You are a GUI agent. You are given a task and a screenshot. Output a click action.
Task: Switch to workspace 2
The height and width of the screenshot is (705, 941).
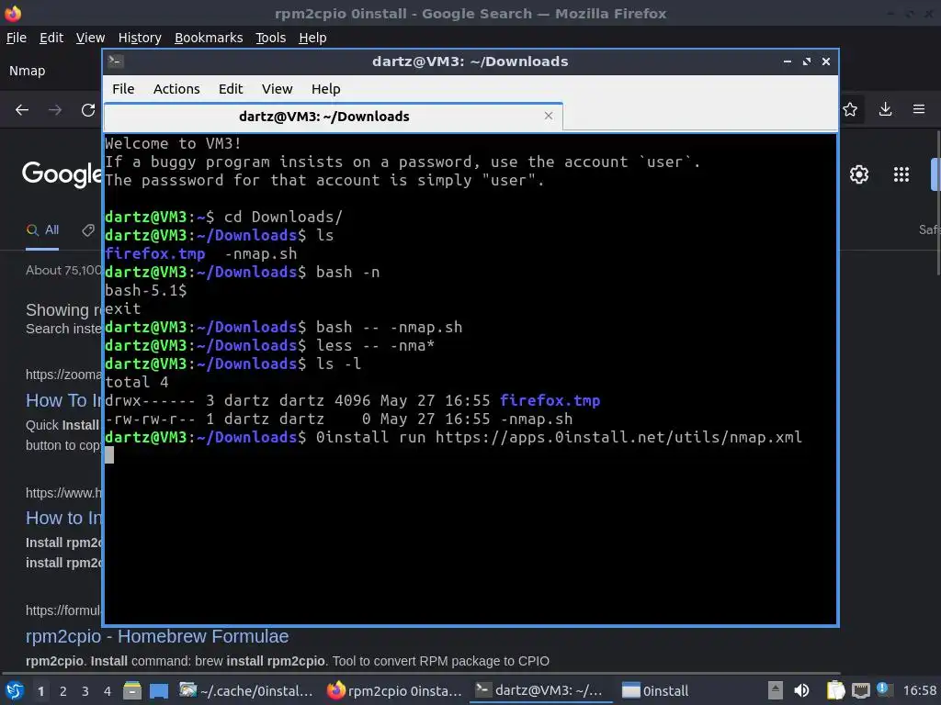63,691
